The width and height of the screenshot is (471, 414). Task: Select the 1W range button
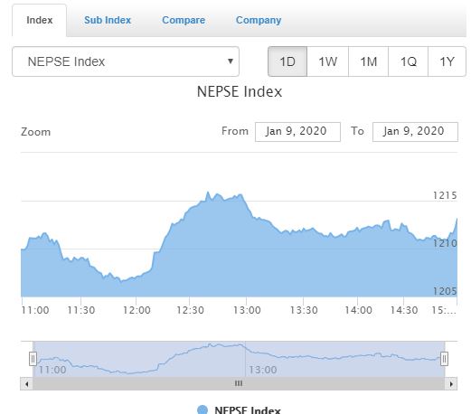(328, 61)
